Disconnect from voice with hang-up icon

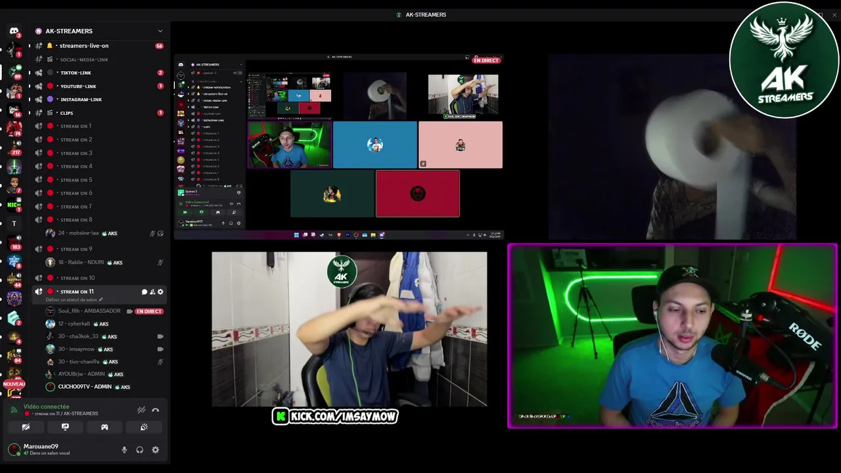click(156, 410)
